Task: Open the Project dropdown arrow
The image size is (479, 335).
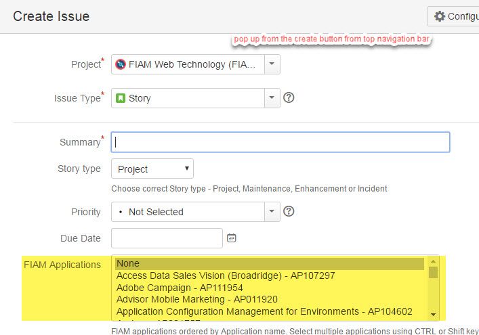Action: coord(272,64)
